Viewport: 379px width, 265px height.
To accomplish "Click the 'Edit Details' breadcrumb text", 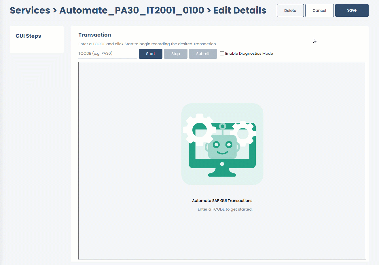I will 240,10.
